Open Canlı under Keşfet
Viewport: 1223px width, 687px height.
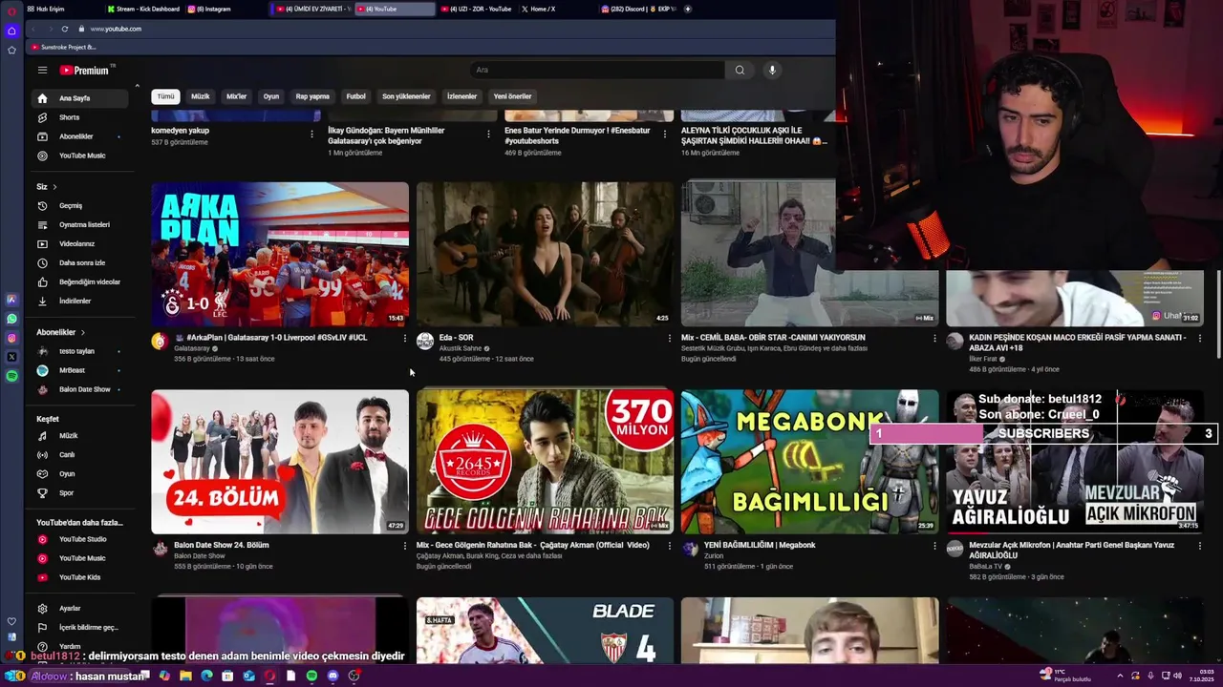[x=77, y=455]
